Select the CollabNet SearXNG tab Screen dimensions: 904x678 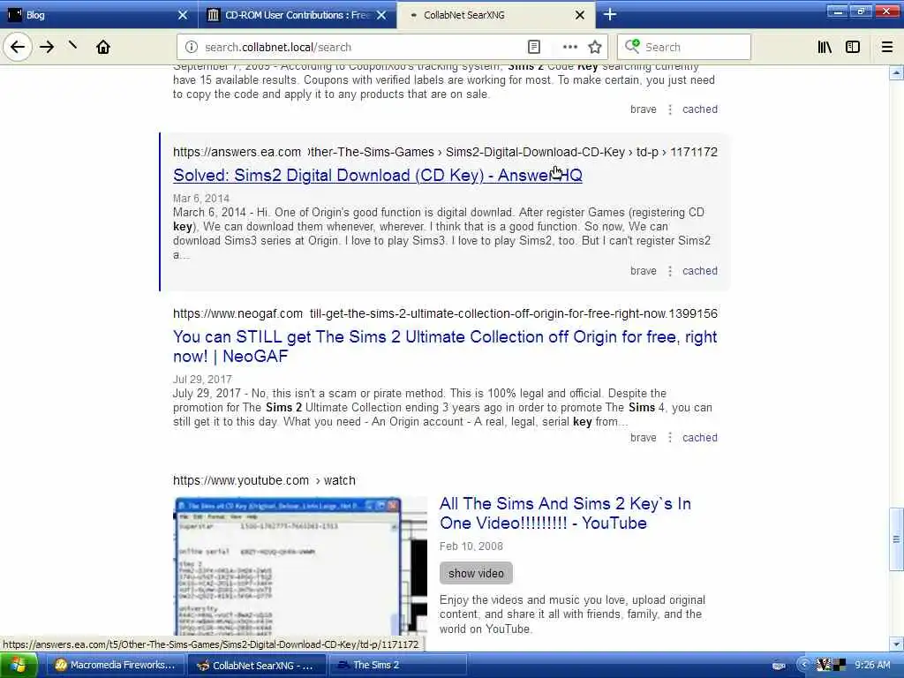coord(496,15)
